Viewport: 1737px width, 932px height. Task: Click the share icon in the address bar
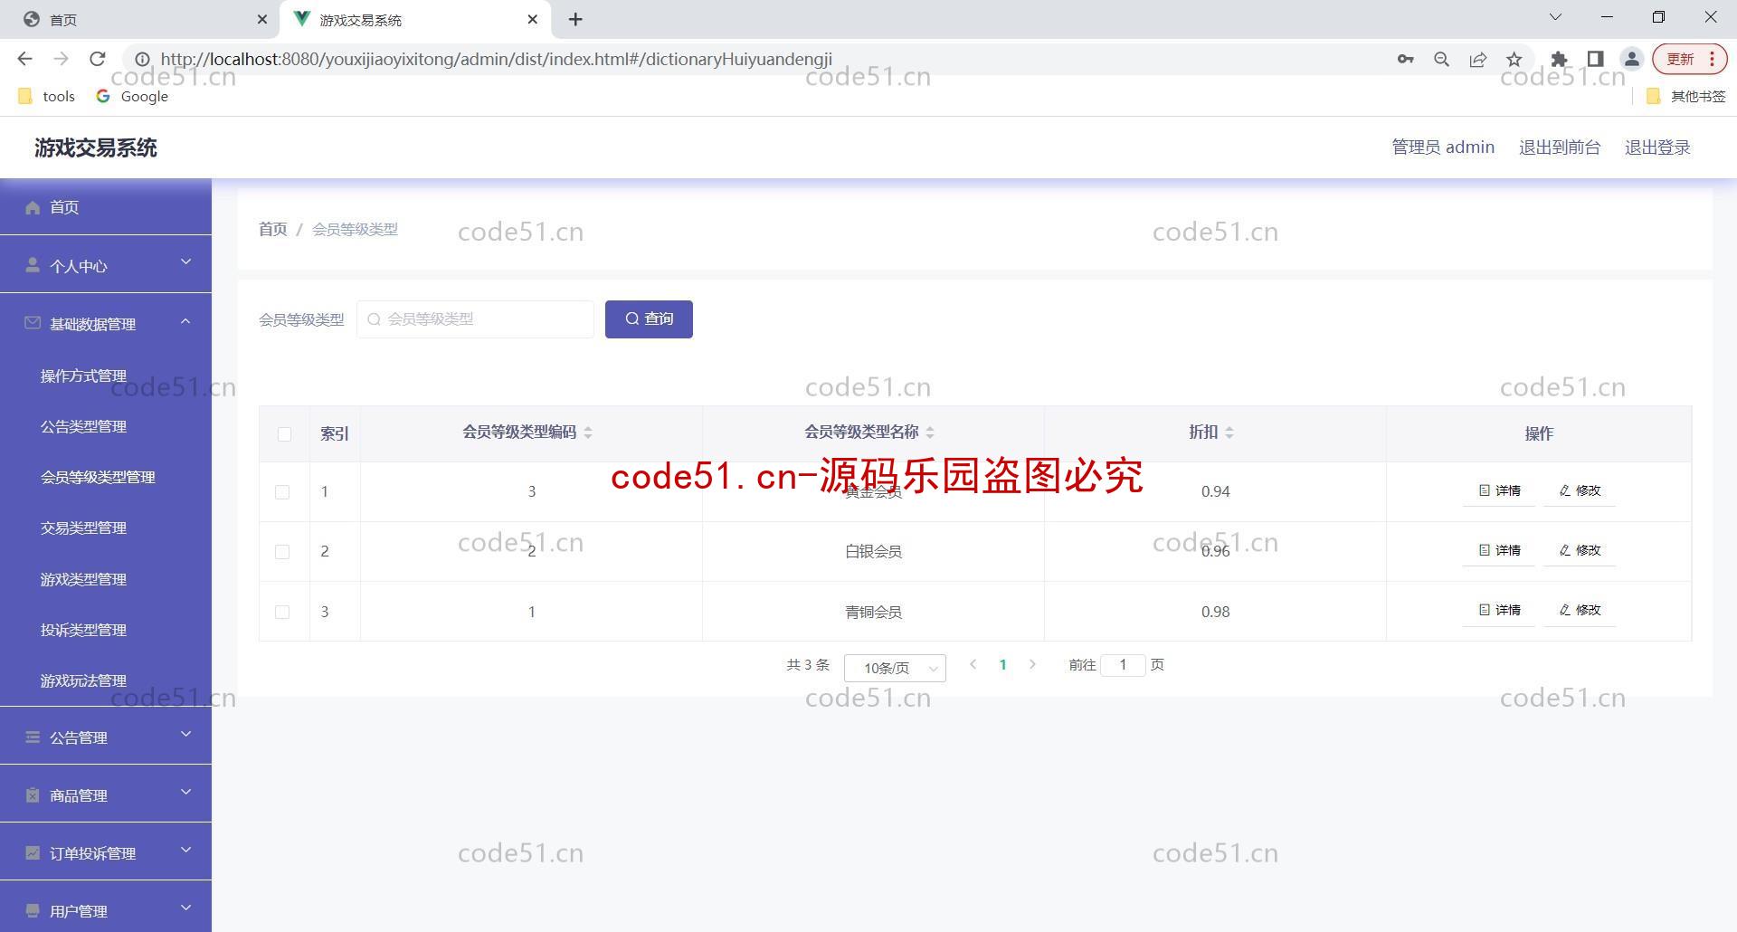coord(1478,59)
